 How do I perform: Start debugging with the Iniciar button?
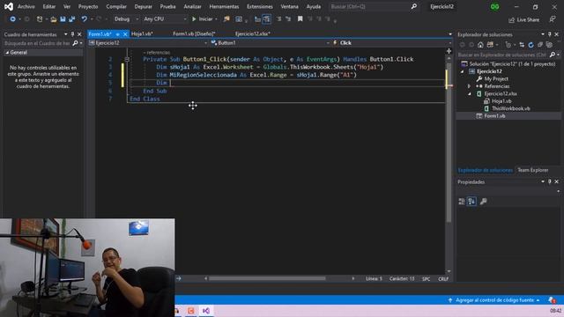click(x=202, y=19)
